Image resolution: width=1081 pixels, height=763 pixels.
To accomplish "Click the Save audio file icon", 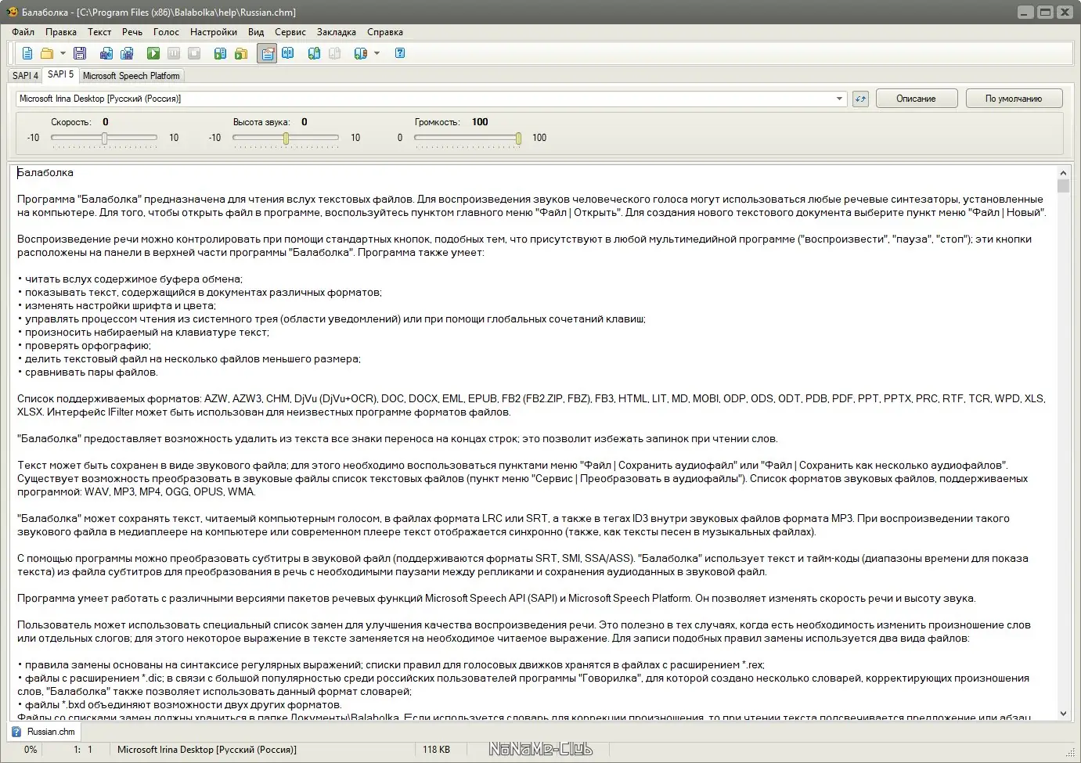I will point(106,53).
